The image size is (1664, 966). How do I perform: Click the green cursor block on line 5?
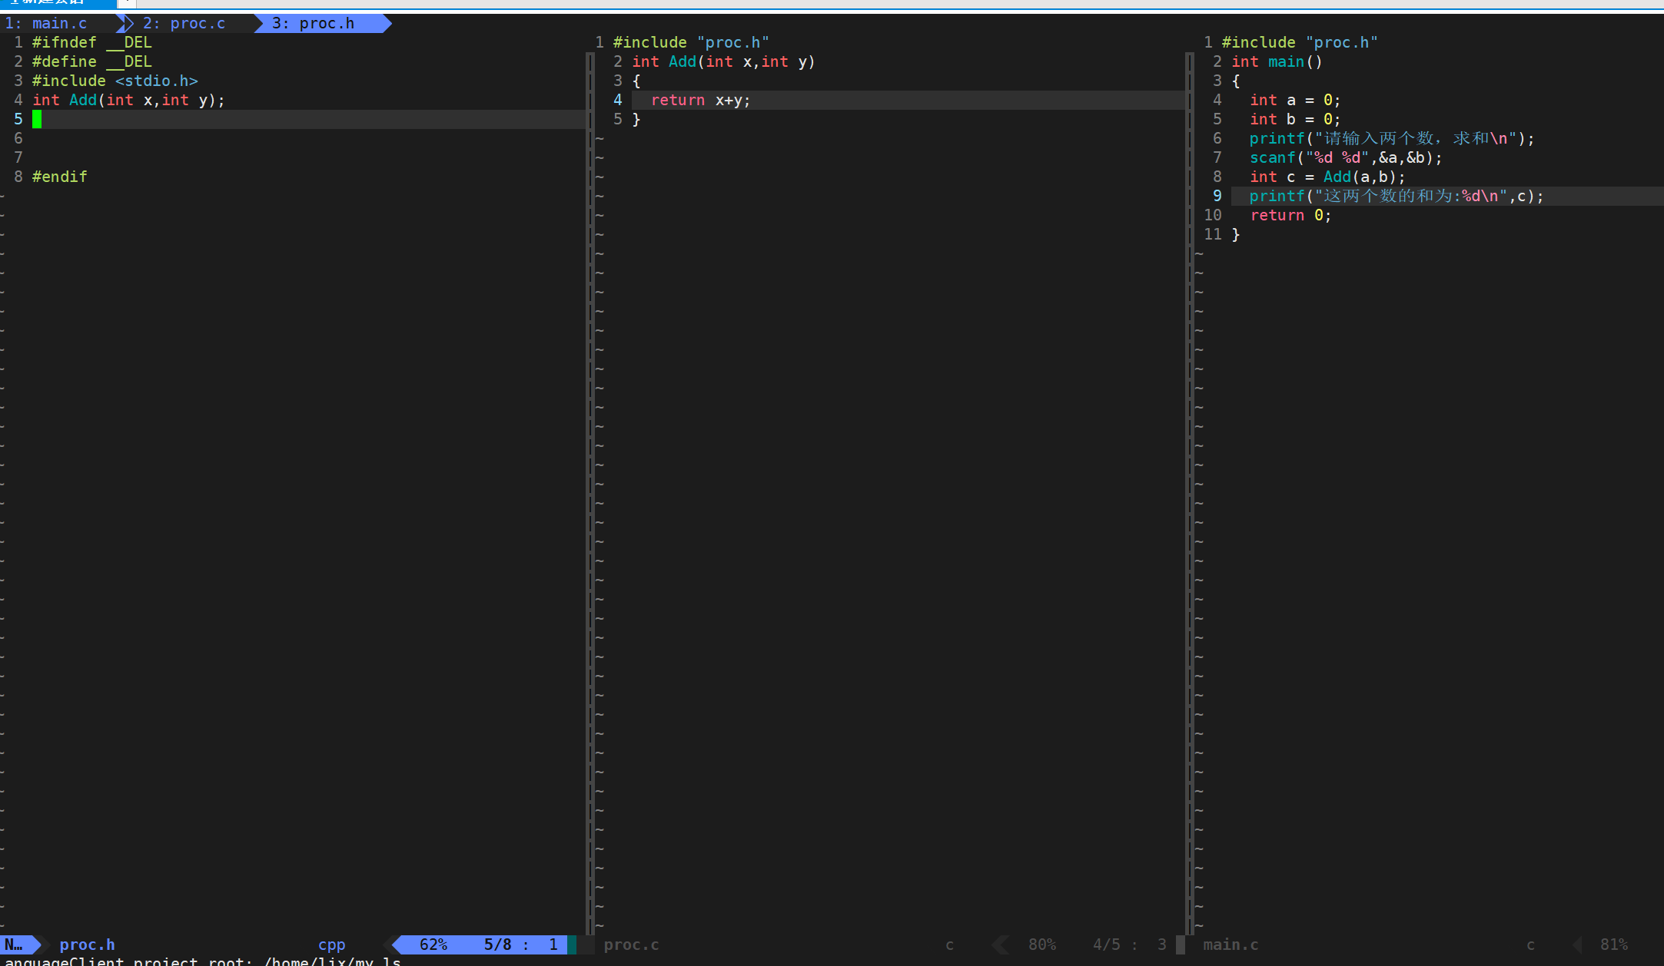[x=37, y=119]
